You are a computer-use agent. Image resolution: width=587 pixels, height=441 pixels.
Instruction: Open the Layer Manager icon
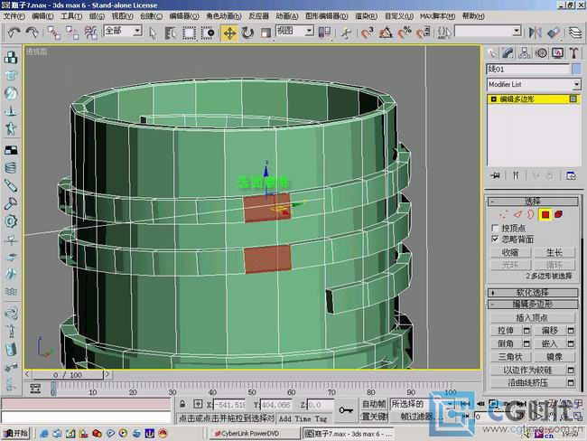pyautogui.click(x=575, y=33)
